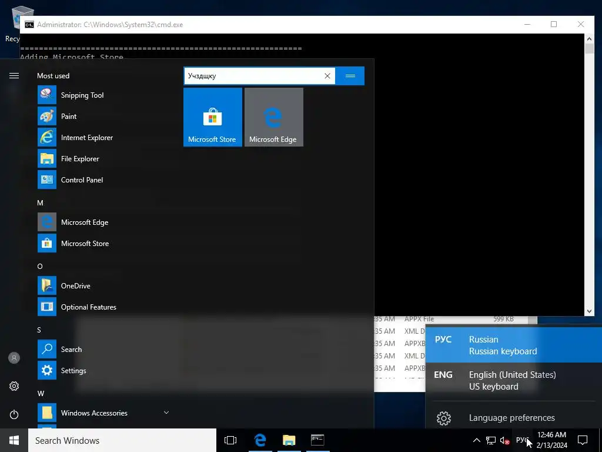Clear the tile group name field
This screenshot has height=452, width=602.
(327, 76)
